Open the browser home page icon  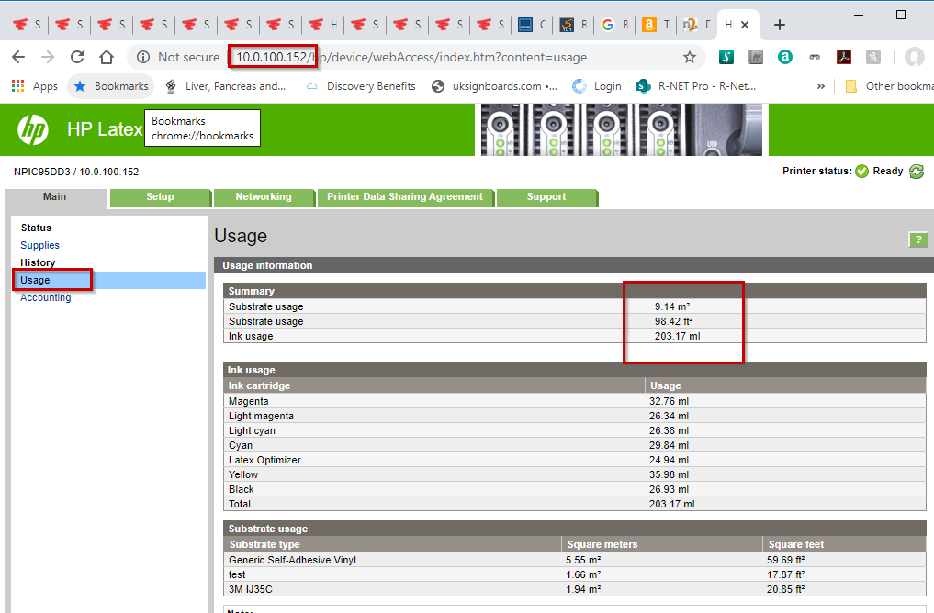106,57
